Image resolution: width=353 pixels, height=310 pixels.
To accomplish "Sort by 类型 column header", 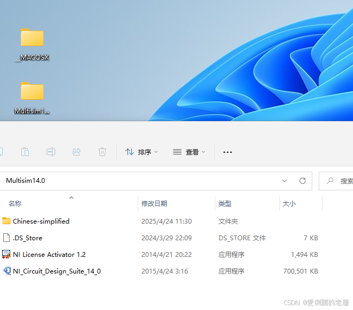I will pyautogui.click(x=225, y=204).
